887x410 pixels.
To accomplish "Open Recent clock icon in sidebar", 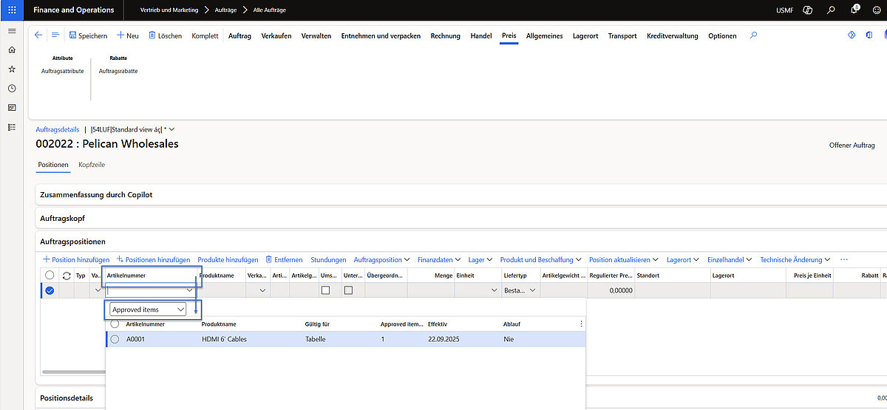I will (12, 88).
